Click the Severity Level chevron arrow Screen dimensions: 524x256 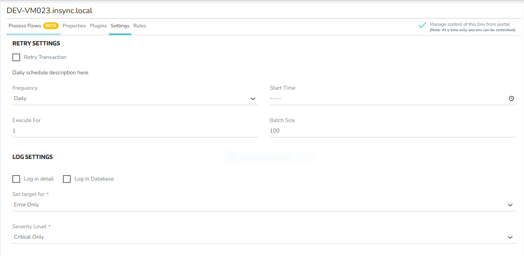click(510, 238)
